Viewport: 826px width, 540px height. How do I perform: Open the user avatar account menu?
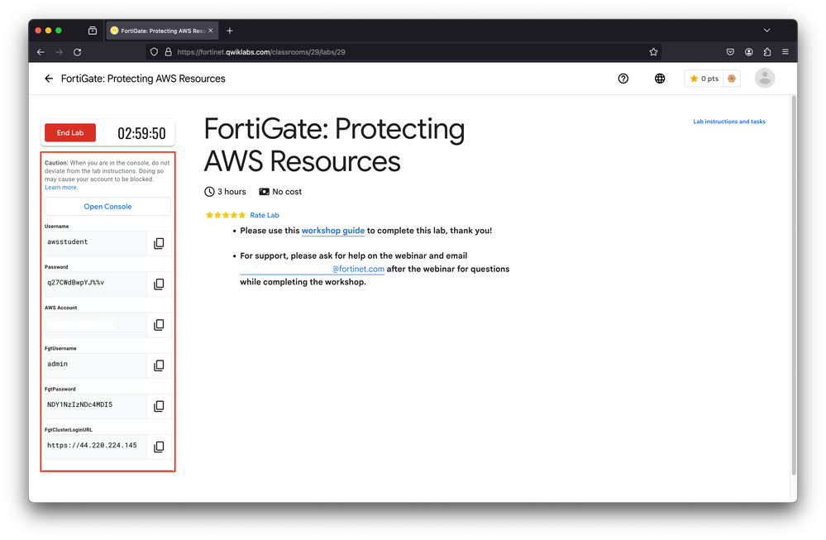click(765, 79)
